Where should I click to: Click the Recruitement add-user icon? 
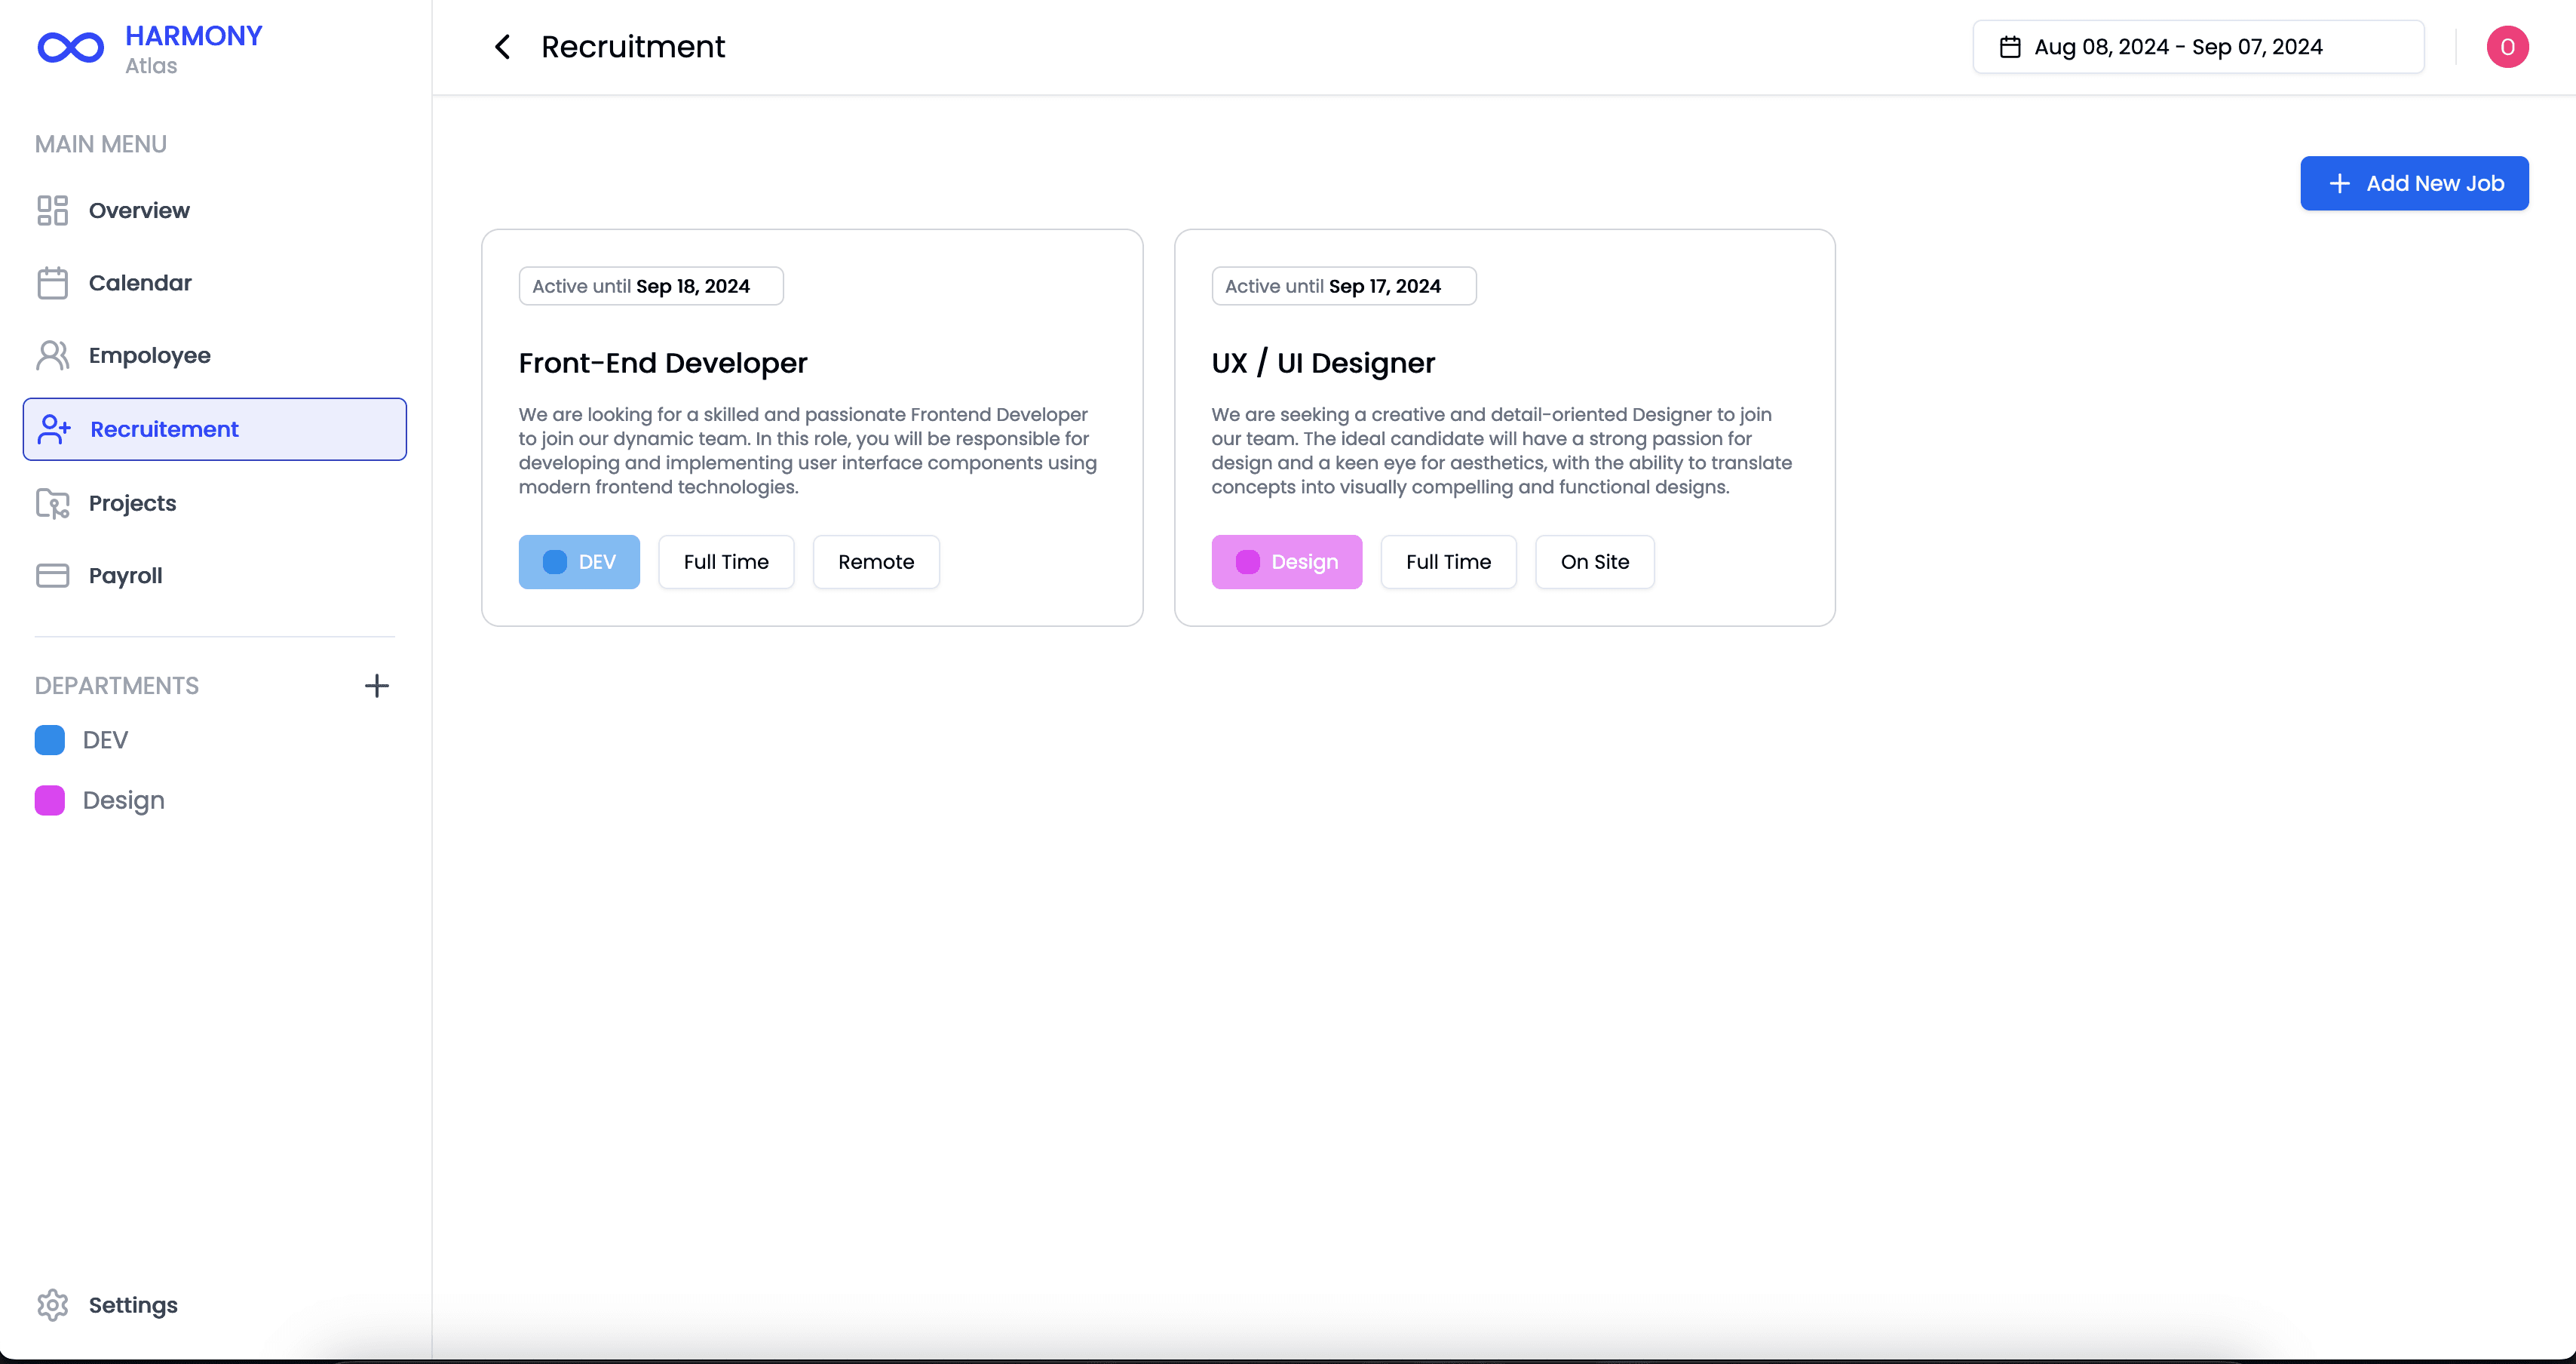tap(54, 429)
